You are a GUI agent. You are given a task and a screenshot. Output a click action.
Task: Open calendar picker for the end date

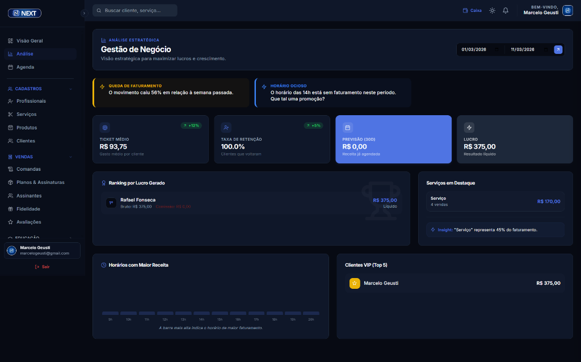tap(546, 49)
